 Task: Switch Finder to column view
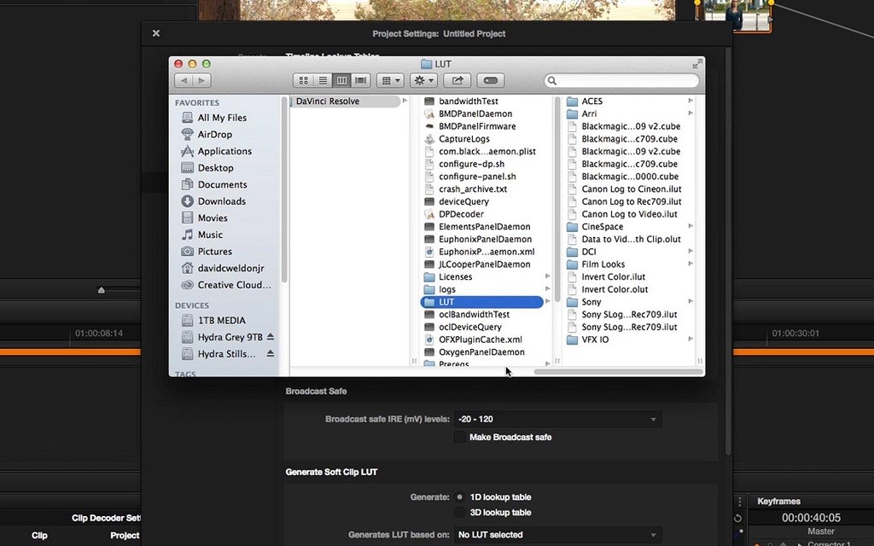tap(341, 81)
